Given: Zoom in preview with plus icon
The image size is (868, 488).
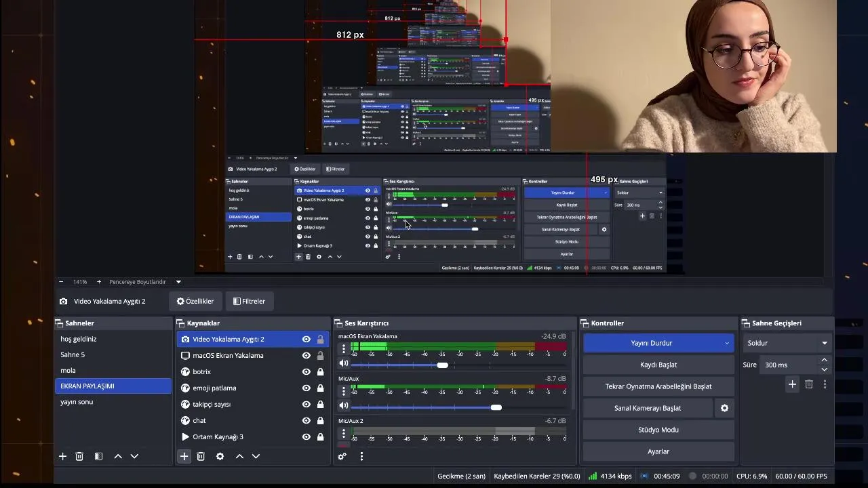Looking at the screenshot, I should click(99, 282).
